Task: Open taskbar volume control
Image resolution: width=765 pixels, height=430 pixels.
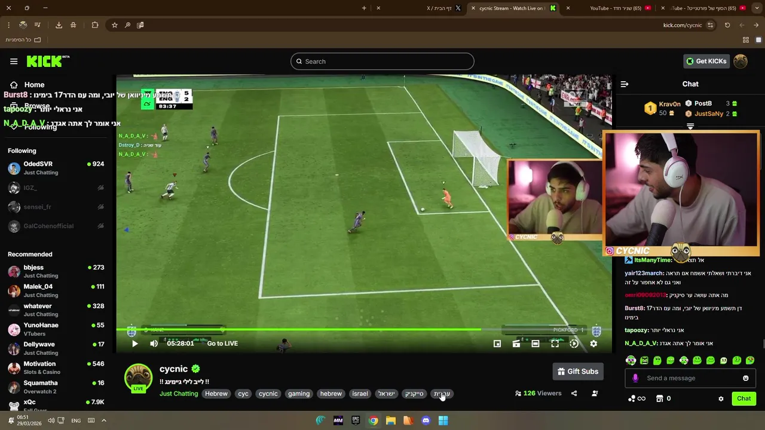Action: coord(51,420)
